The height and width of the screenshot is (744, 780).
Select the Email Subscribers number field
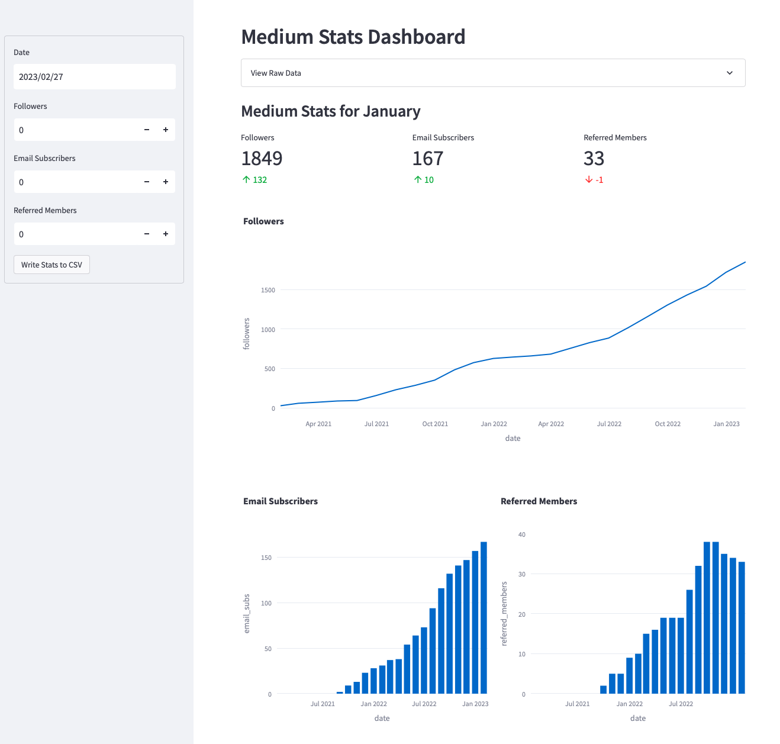(74, 182)
